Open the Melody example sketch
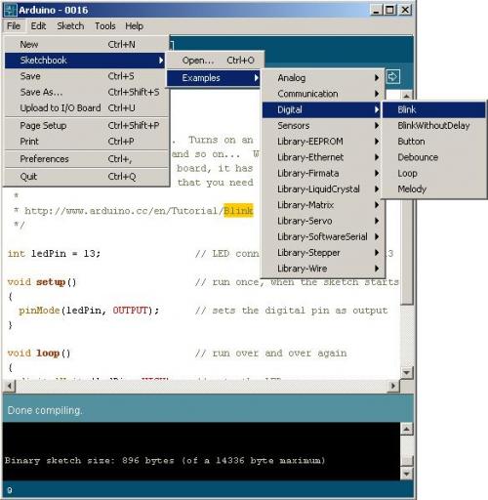This screenshot has width=488, height=500. click(x=434, y=189)
